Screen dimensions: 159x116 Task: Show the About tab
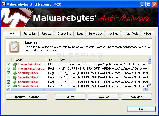[148, 34]
